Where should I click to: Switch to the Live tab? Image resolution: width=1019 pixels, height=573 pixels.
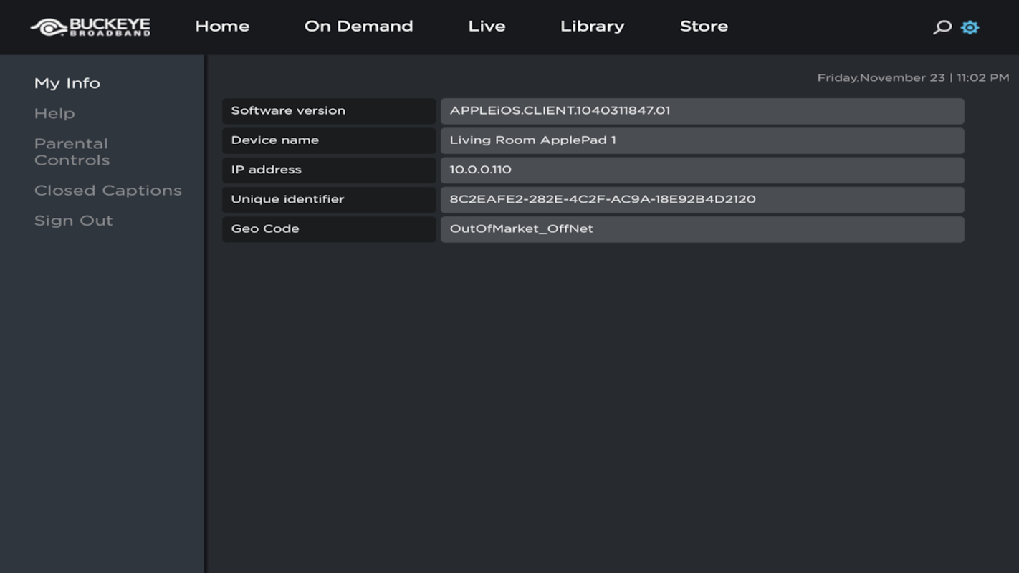(x=487, y=27)
